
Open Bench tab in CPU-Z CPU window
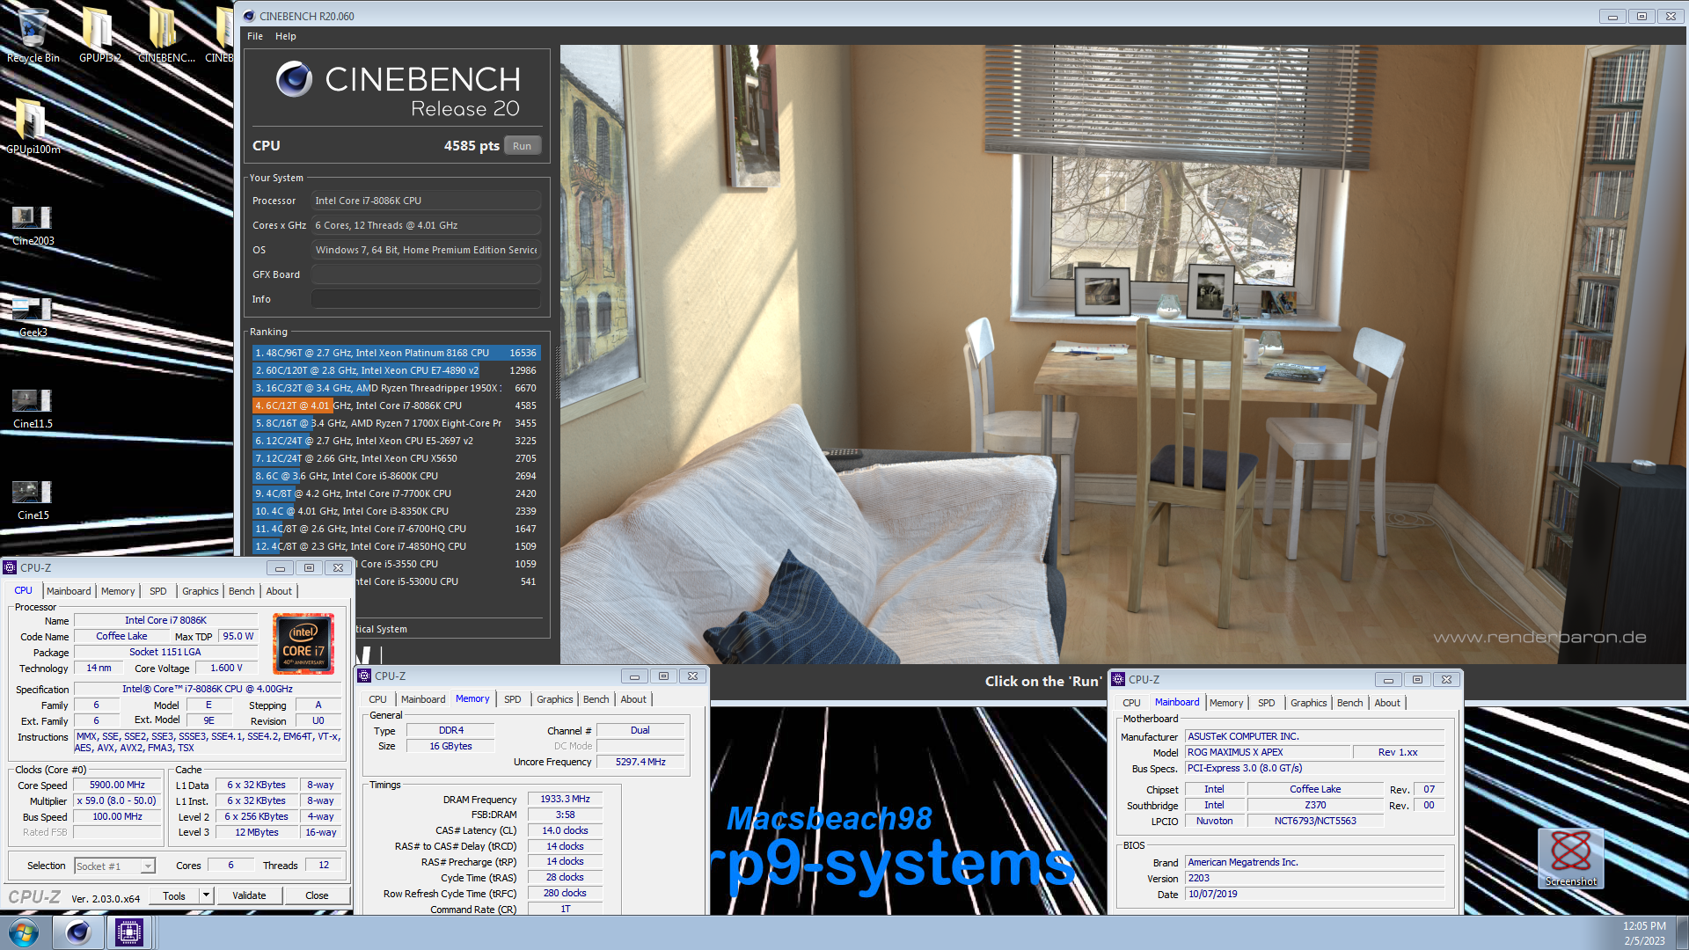tap(241, 591)
